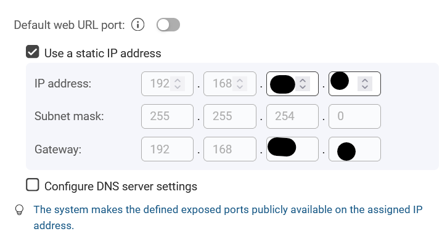Focus the Subnet mask second octet field
The image size is (442, 247).
click(x=229, y=116)
